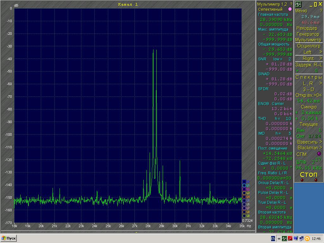
Task: Click the help question mark beside Мультиметр 1,2
Action: [291, 4]
